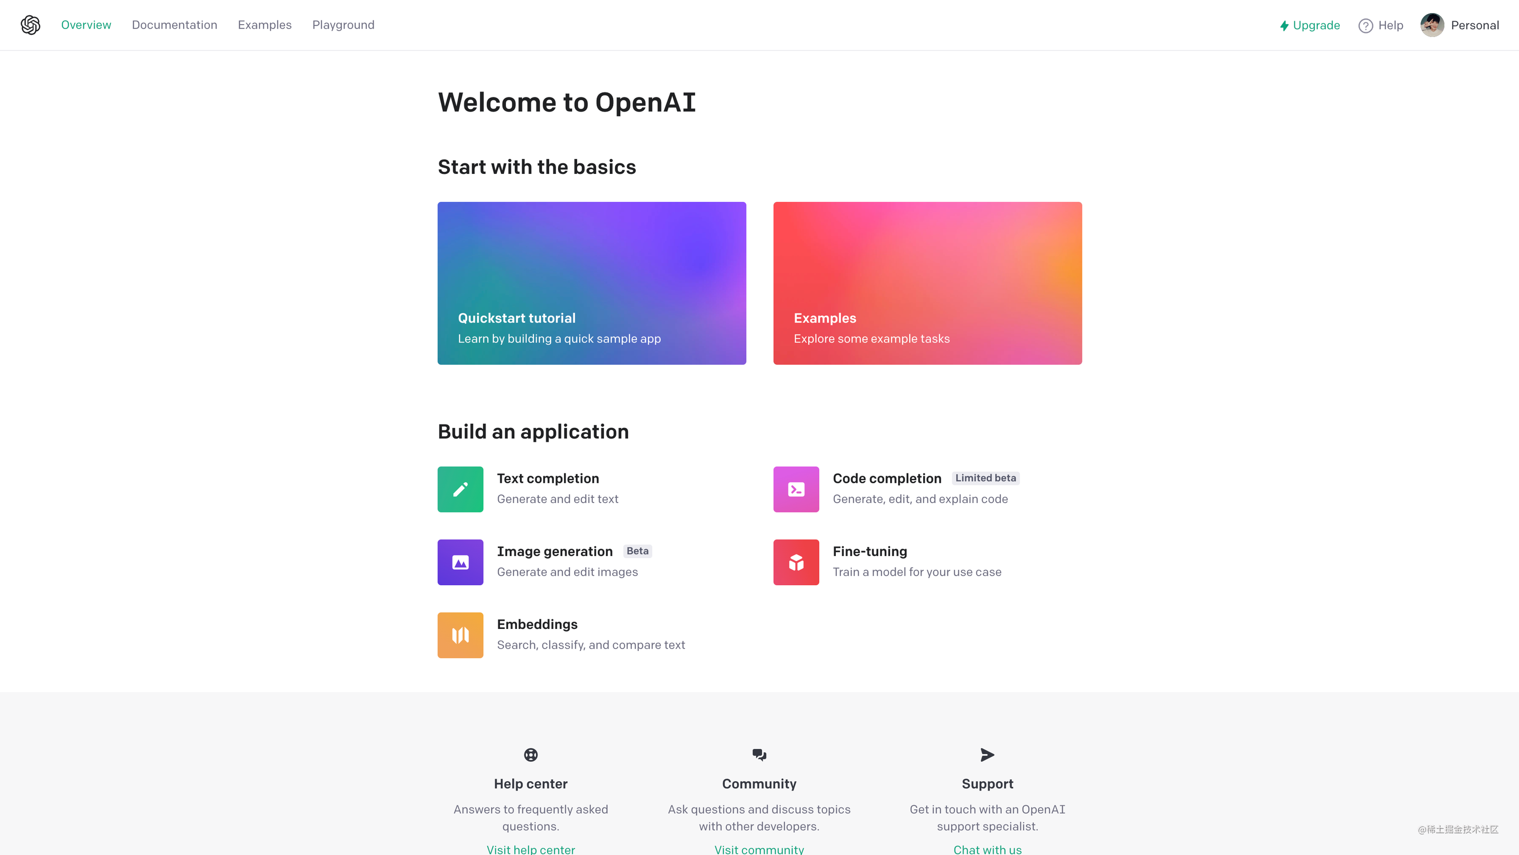The width and height of the screenshot is (1519, 855).
Task: Click the Community chat bubbles icon
Action: (x=759, y=755)
